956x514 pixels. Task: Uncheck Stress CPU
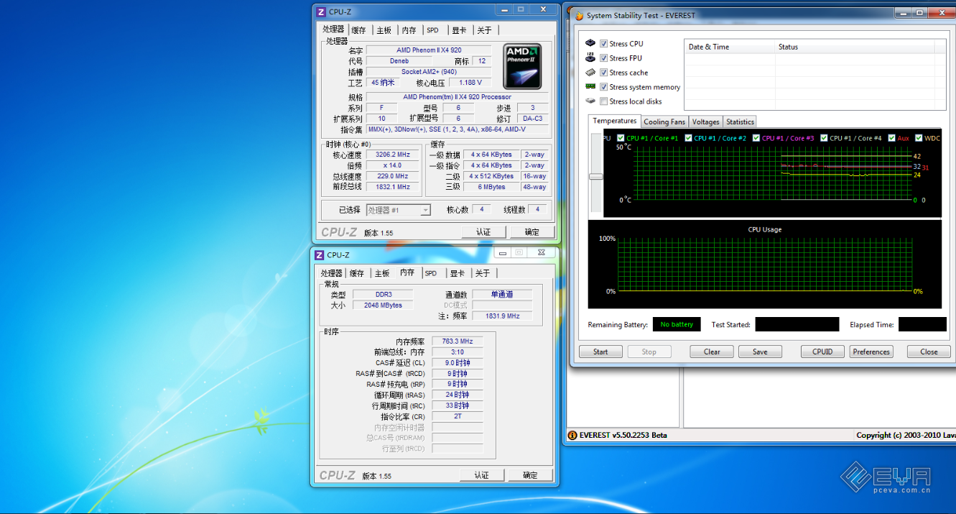[604, 44]
